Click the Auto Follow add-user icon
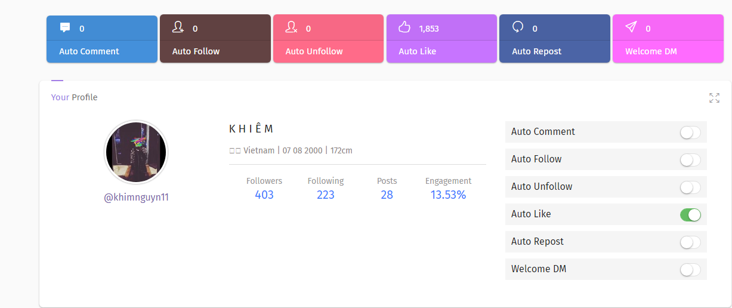The image size is (732, 308). pyautogui.click(x=178, y=27)
